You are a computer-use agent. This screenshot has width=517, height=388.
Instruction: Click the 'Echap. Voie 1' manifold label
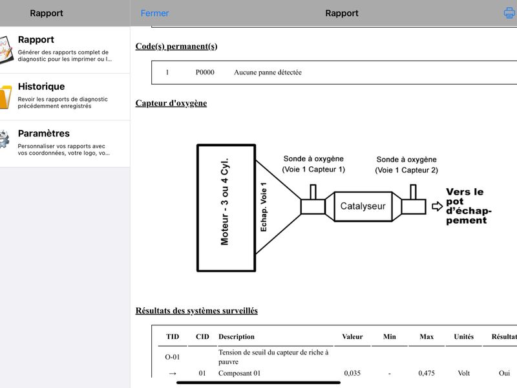(x=264, y=207)
